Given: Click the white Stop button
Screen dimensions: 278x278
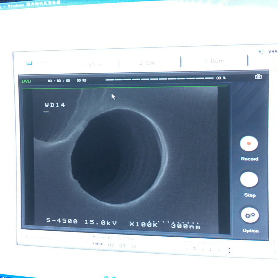Looking at the screenshot, I should point(249,179).
